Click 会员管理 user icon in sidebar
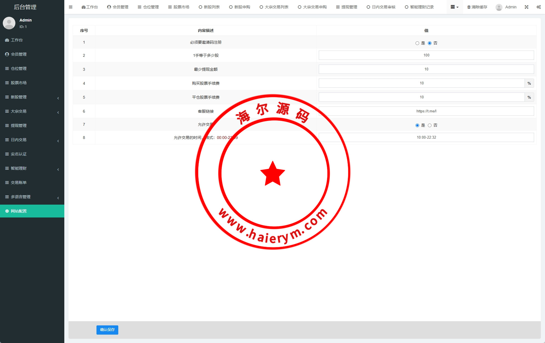 [x=7, y=54]
